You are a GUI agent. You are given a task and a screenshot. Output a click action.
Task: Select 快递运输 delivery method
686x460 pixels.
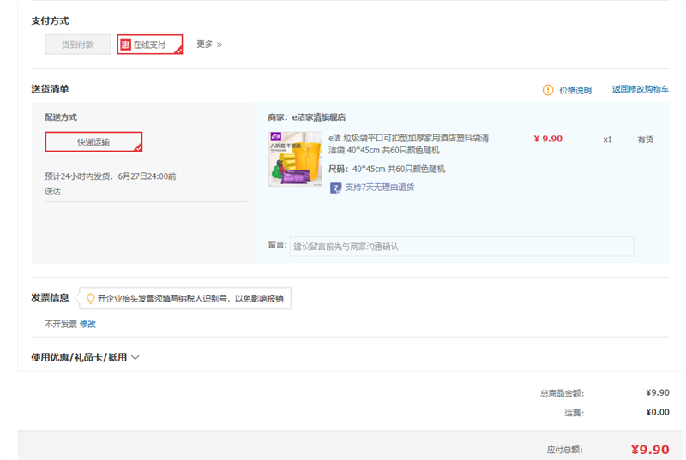pos(93,141)
